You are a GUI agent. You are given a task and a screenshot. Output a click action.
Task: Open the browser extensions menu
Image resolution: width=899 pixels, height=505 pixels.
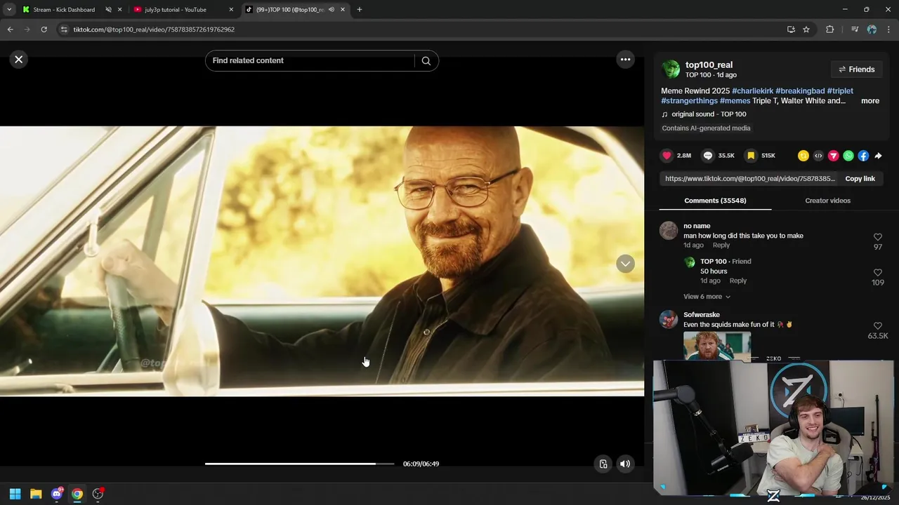point(829,29)
